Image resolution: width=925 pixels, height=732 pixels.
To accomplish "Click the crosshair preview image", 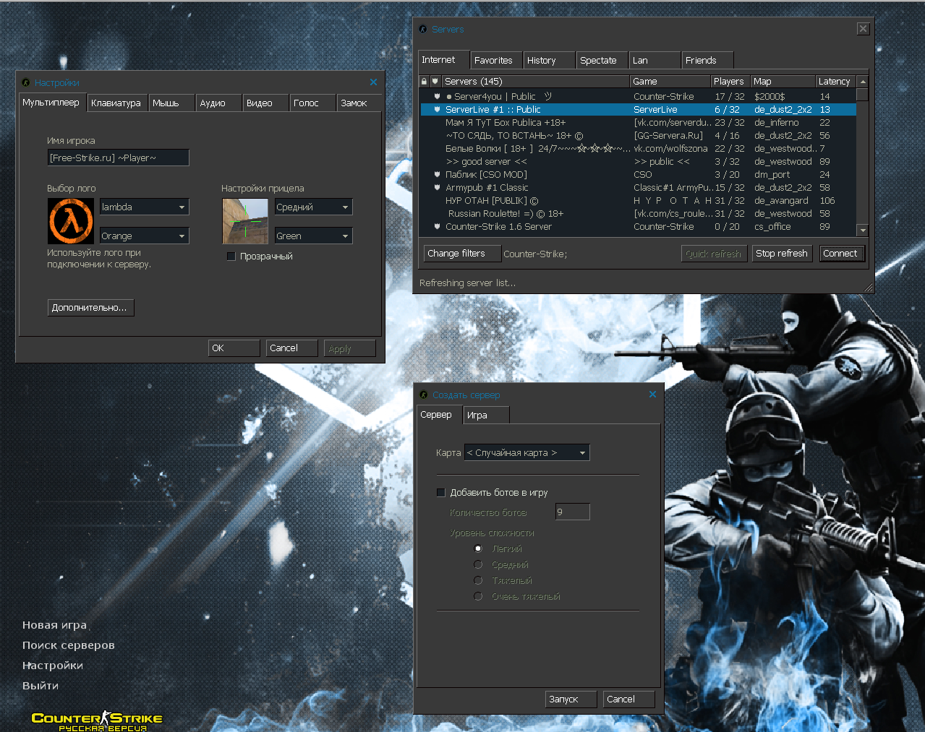I will point(245,221).
